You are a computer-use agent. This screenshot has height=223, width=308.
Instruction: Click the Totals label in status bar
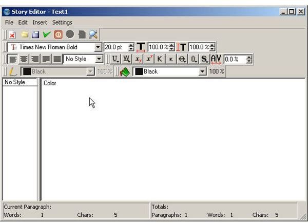pyautogui.click(x=160, y=207)
